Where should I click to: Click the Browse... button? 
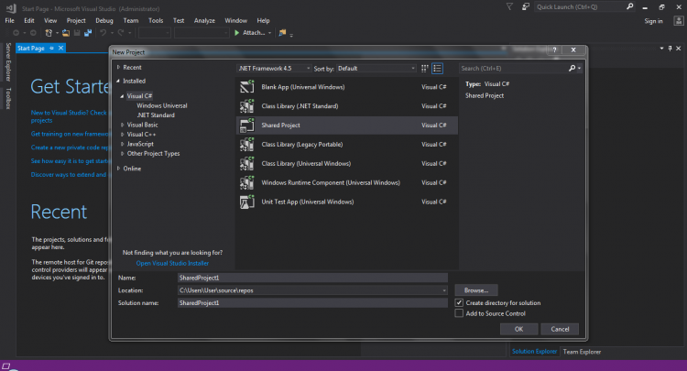click(476, 290)
